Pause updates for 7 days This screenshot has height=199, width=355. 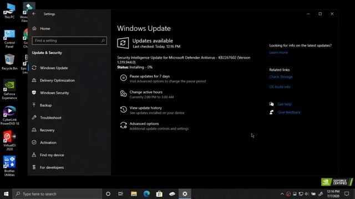pyautogui.click(x=150, y=76)
